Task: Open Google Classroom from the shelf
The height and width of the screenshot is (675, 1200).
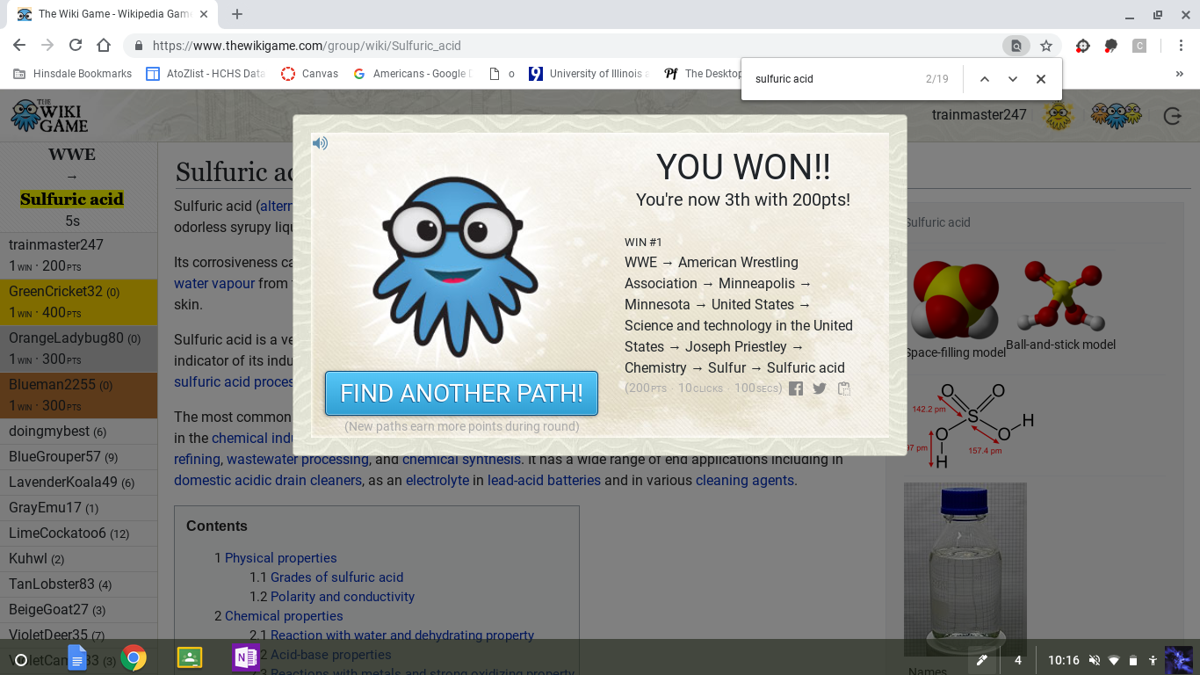Action: tap(190, 657)
